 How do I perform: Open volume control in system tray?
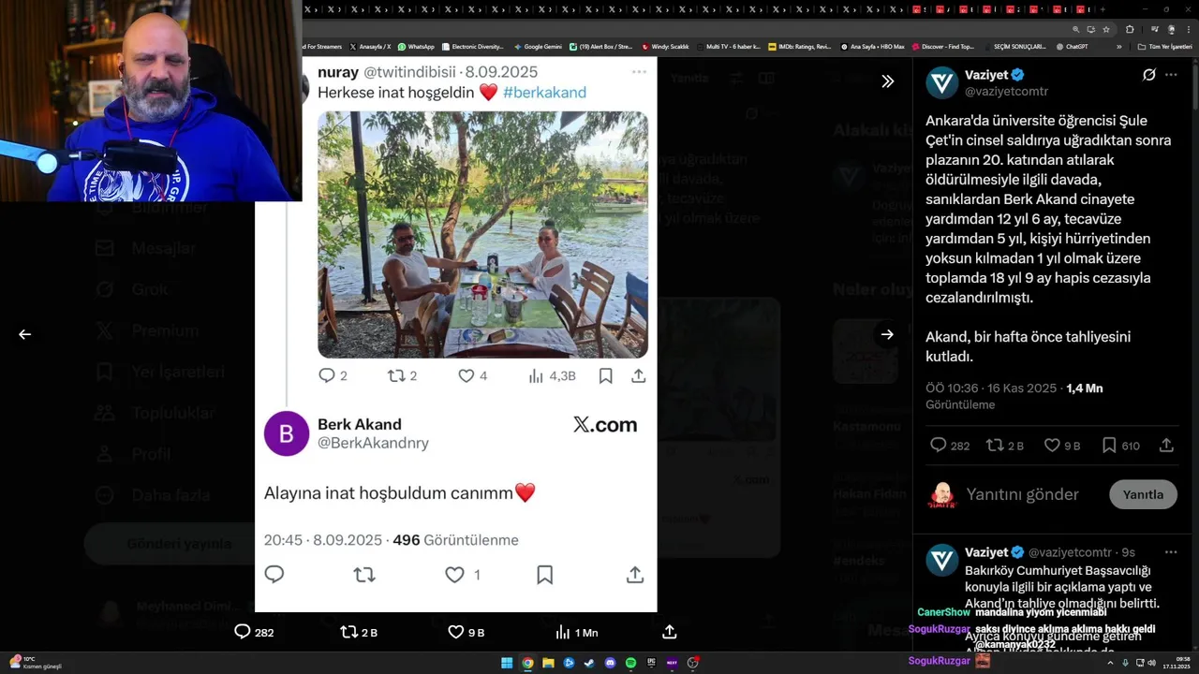1151,663
